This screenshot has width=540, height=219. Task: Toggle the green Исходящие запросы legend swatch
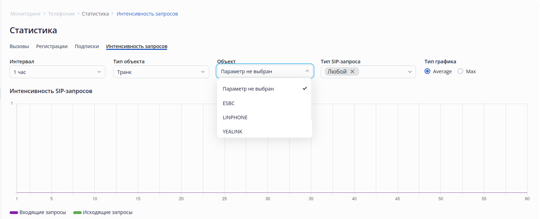(77, 213)
